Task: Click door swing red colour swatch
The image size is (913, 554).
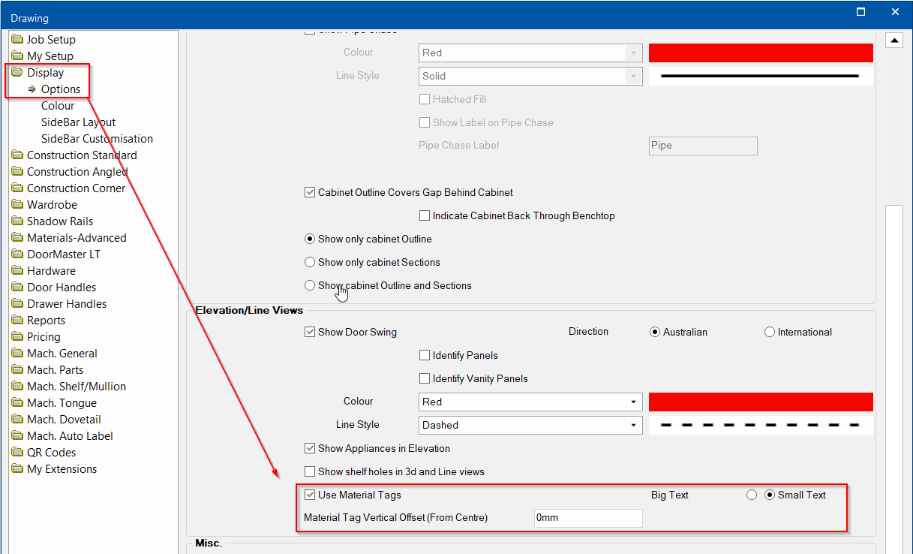Action: [x=761, y=402]
